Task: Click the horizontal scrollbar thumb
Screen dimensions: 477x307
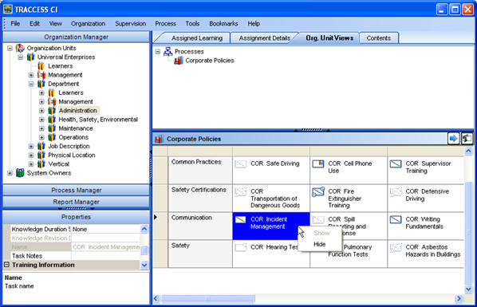Action: click(207, 299)
